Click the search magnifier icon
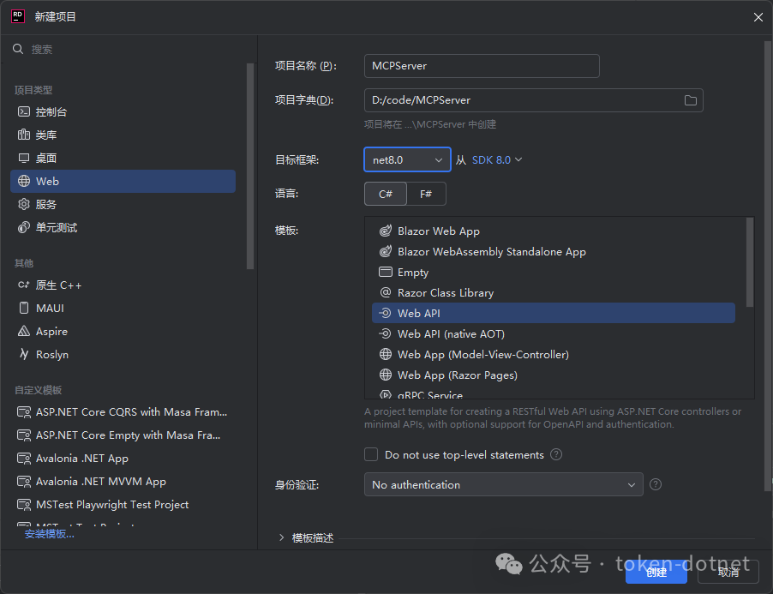The width and height of the screenshot is (773, 594). point(18,49)
